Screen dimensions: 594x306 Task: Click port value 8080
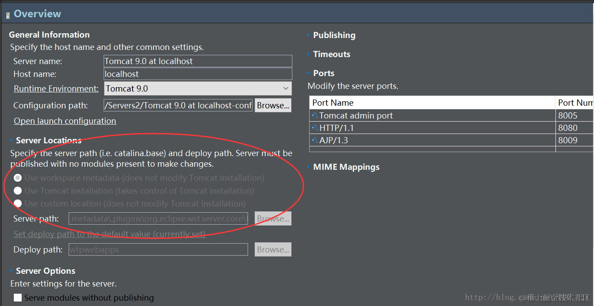[x=568, y=128]
